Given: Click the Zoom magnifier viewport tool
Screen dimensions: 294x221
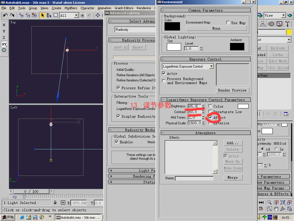Looking at the screenshot, I should (x=269, y=202).
